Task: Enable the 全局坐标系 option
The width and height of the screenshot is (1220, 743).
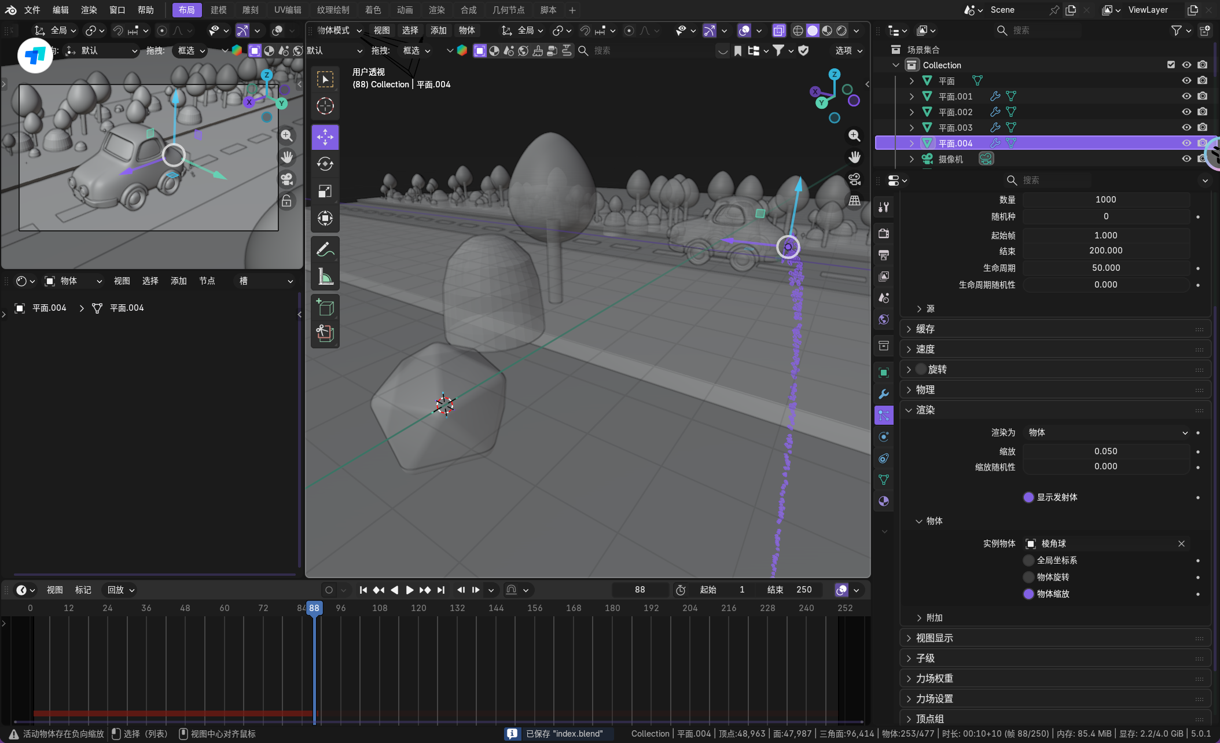Action: point(1028,560)
